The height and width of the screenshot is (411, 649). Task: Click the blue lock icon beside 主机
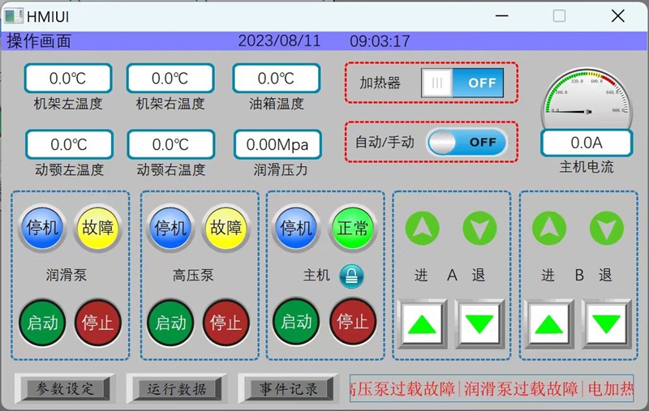351,276
